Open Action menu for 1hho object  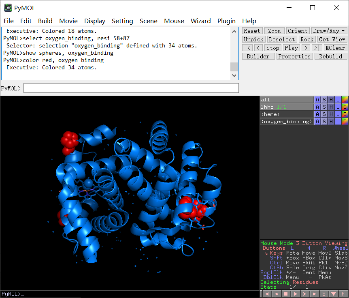tap(317, 107)
